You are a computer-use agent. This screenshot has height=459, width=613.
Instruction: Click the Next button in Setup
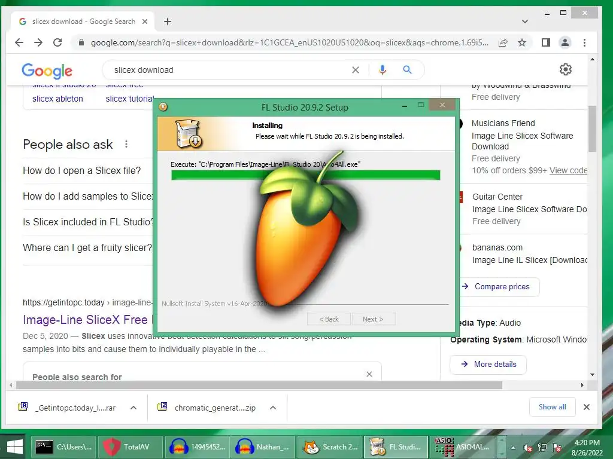point(374,319)
